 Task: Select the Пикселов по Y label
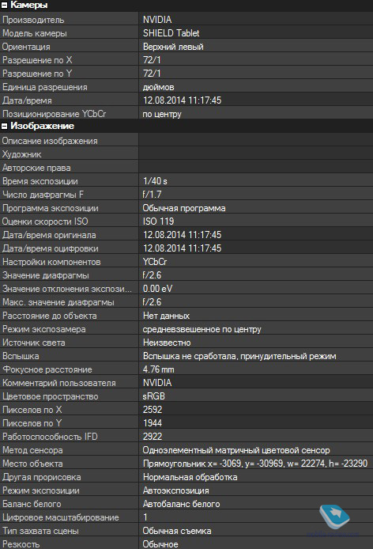(32, 423)
